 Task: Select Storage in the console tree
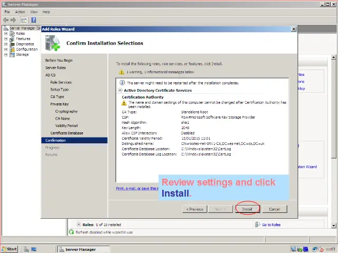[22, 55]
